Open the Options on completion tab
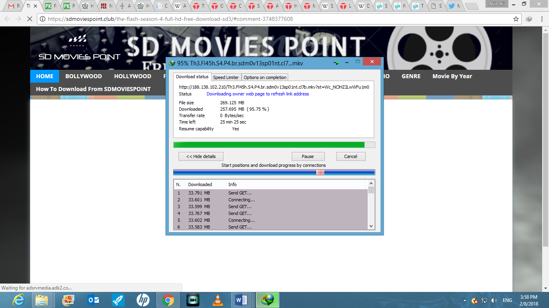Image resolution: width=549 pixels, height=308 pixels. [265, 77]
